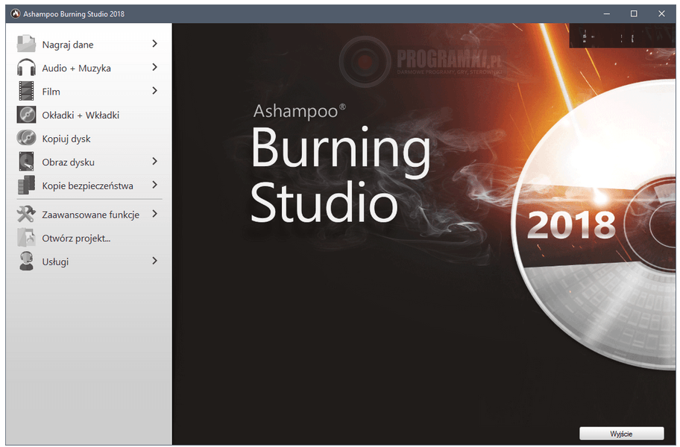Image resolution: width=680 pixels, height=447 pixels.
Task: Click the Zaawansowane funkcje tools icon
Action: [26, 214]
